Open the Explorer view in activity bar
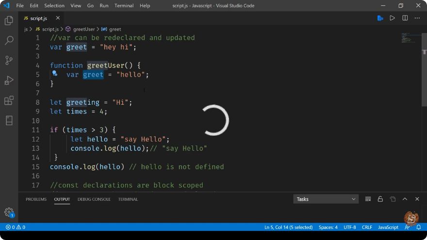The width and height of the screenshot is (427, 240). (x=9, y=21)
